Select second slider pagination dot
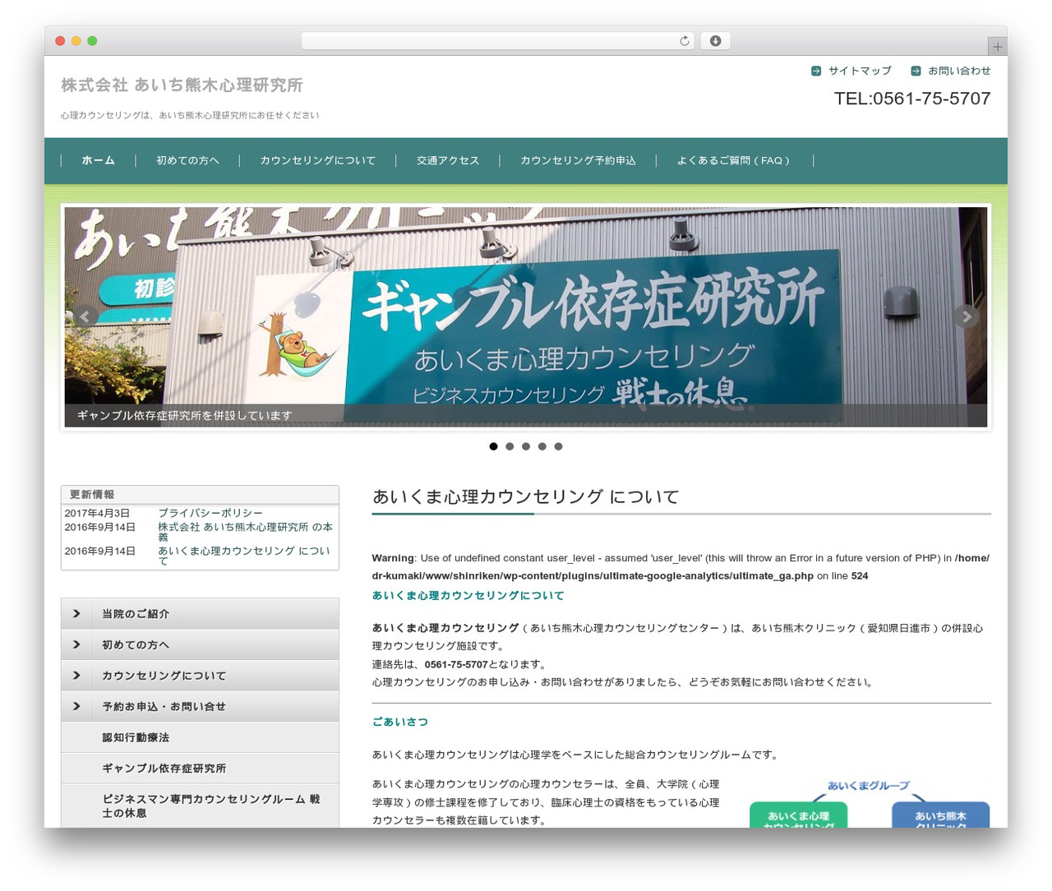This screenshot has height=891, width=1052. click(x=510, y=446)
